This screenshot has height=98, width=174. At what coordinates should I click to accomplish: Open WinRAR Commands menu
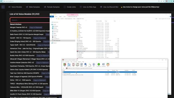(x=67, y=62)
